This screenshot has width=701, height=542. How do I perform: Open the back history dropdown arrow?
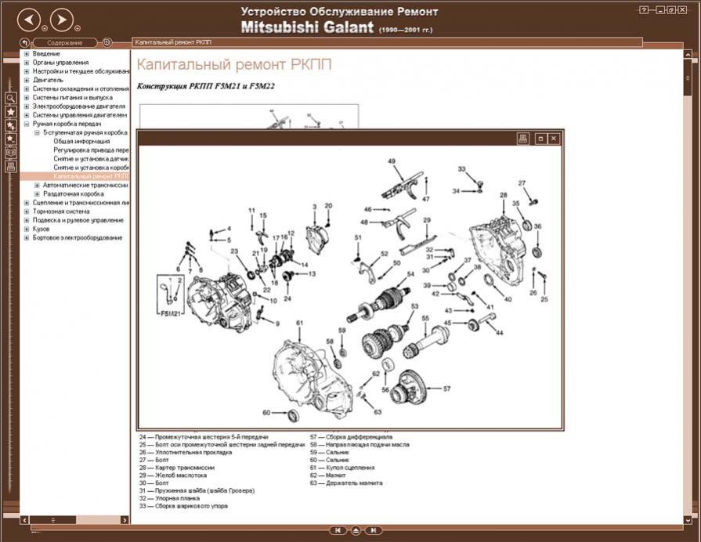tap(45, 28)
